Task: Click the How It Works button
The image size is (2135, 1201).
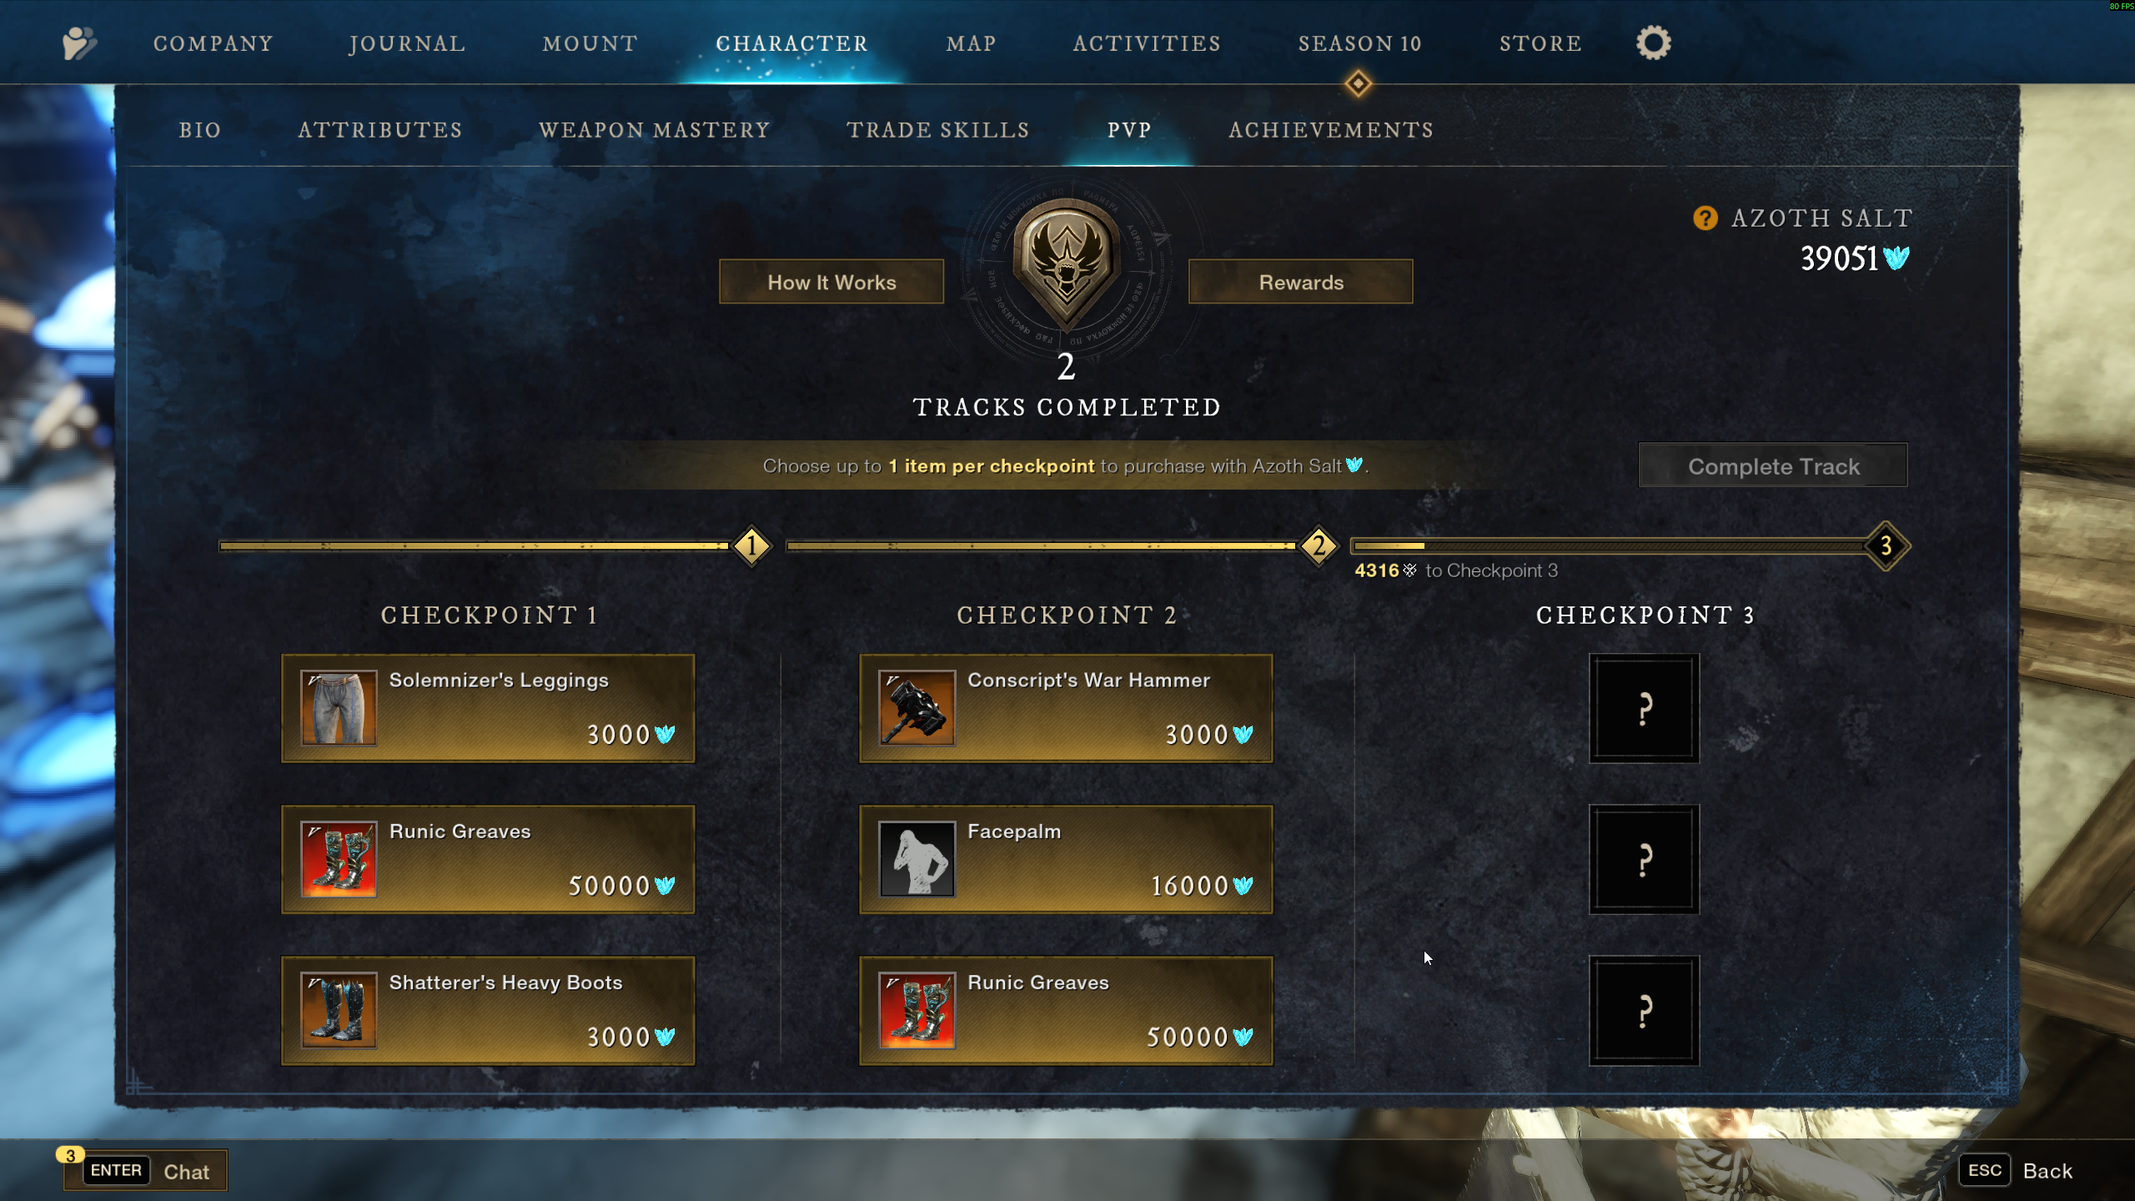Action: click(831, 282)
